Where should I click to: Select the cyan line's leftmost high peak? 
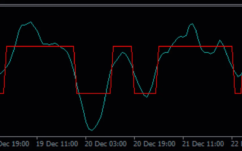[30, 22]
